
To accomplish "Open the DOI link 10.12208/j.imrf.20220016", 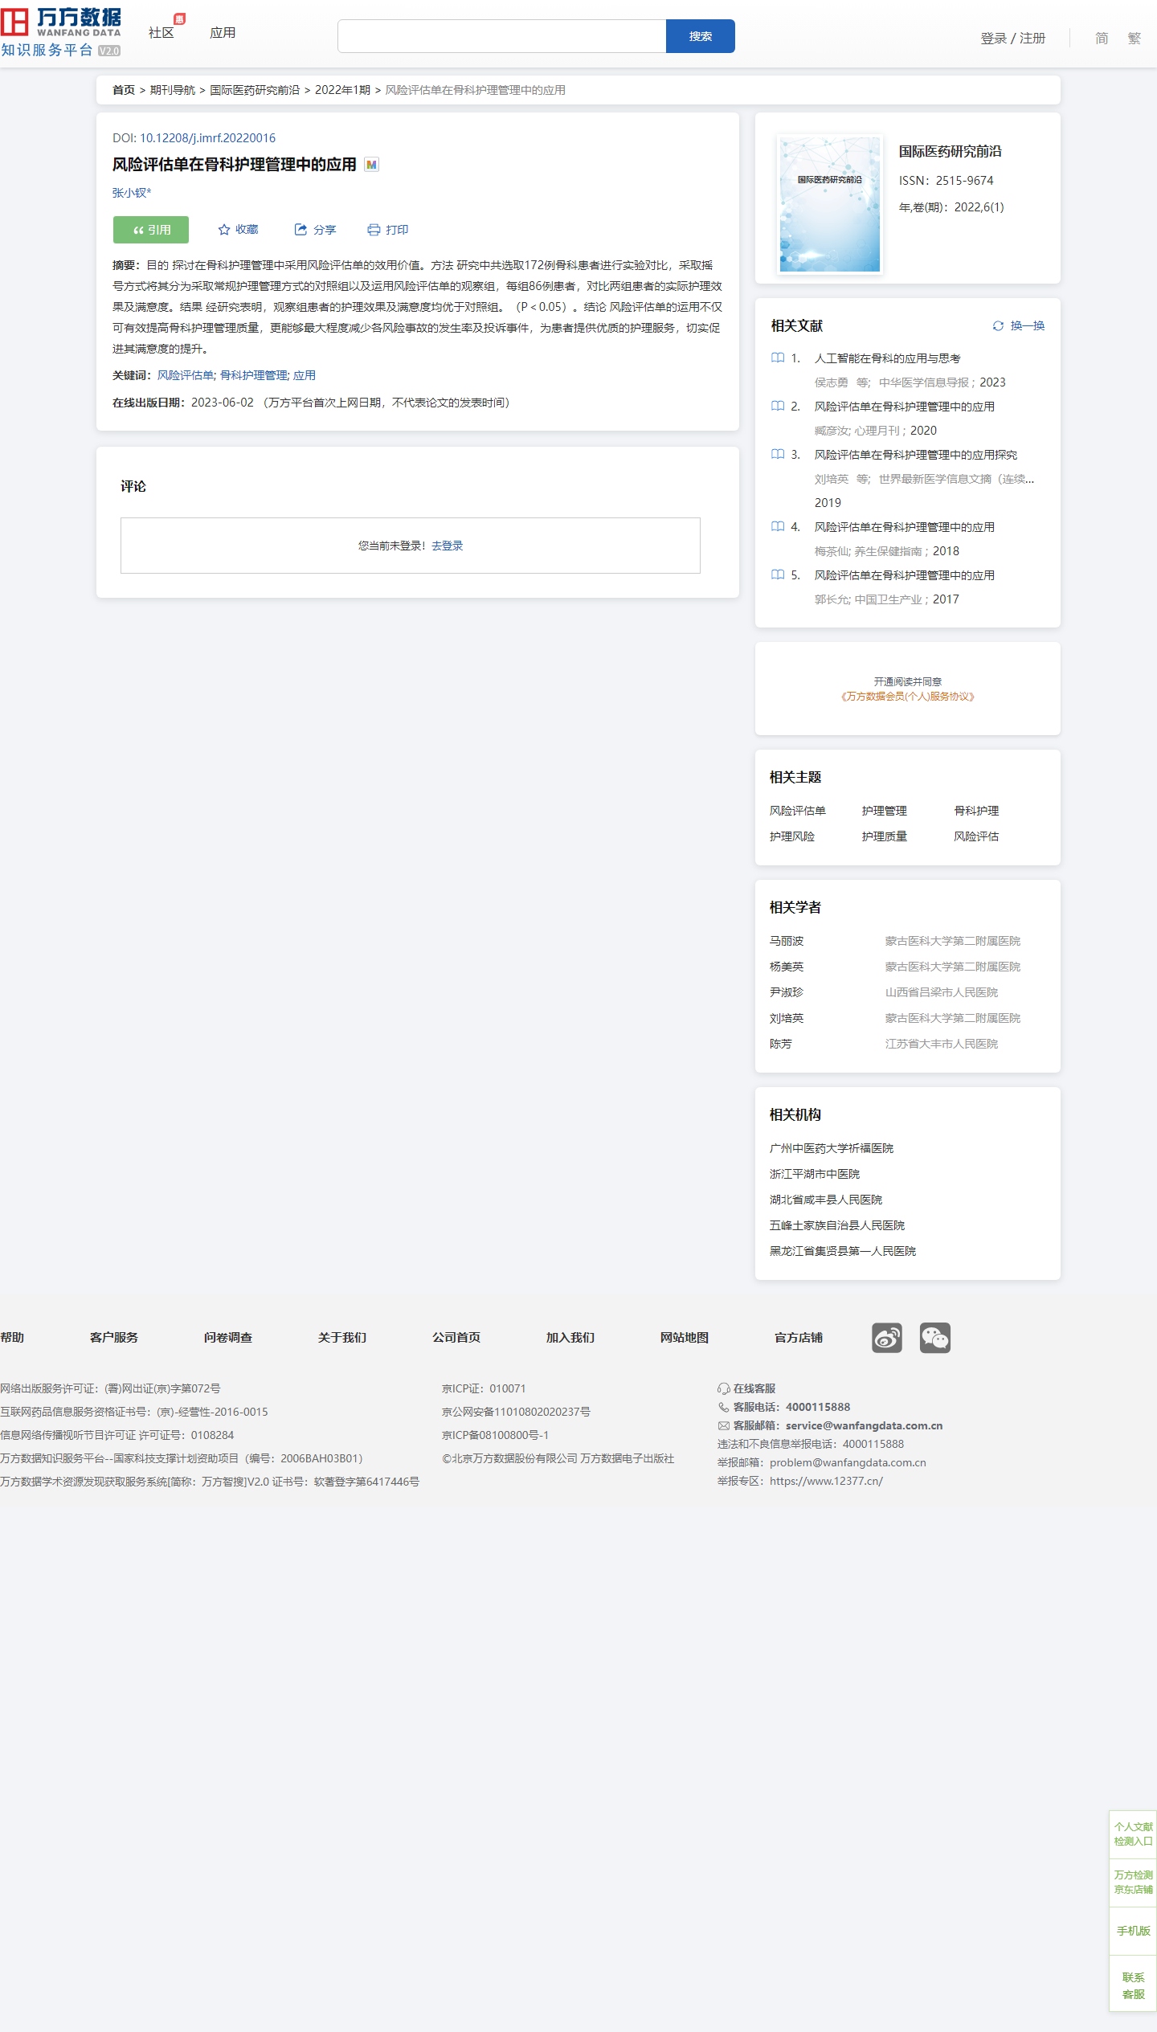I will [207, 138].
